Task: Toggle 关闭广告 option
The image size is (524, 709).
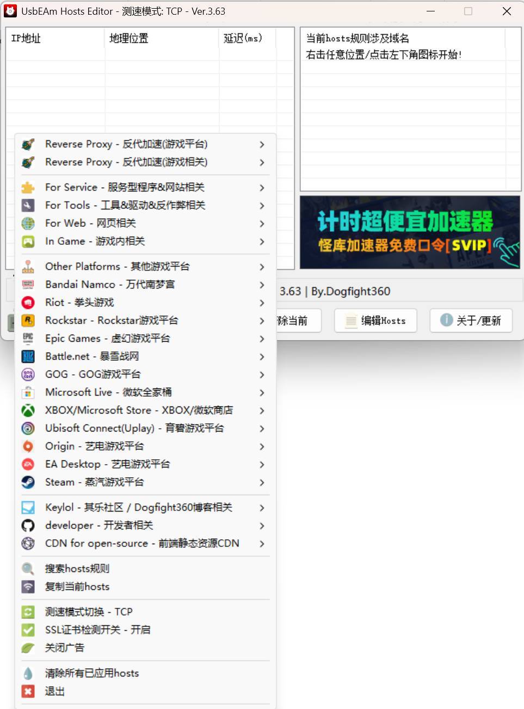Action: click(145, 648)
